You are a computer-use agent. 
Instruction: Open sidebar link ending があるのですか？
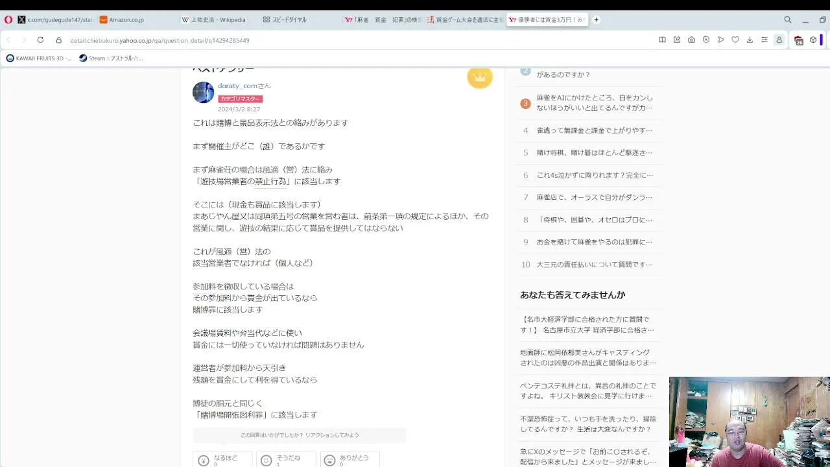click(x=563, y=75)
